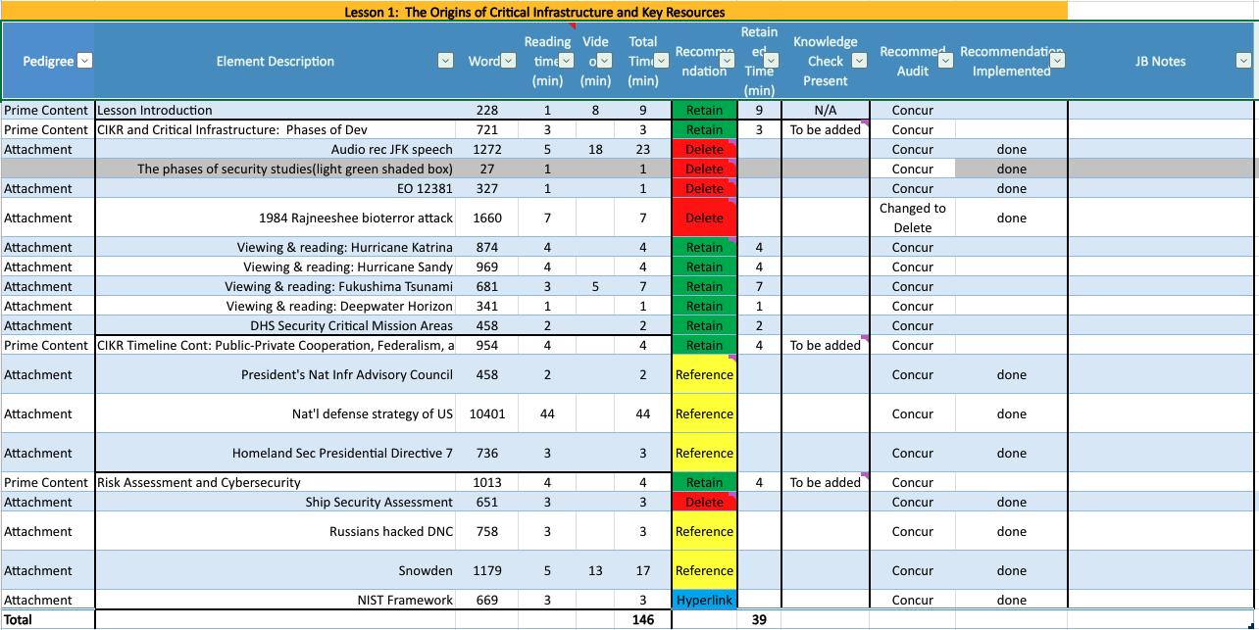This screenshot has height=630, width=1259.
Task: Open the Element Description filter dropdown
Action: coord(446,61)
